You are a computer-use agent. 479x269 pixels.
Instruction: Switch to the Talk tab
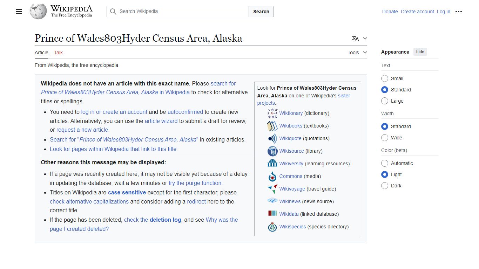[x=58, y=53]
